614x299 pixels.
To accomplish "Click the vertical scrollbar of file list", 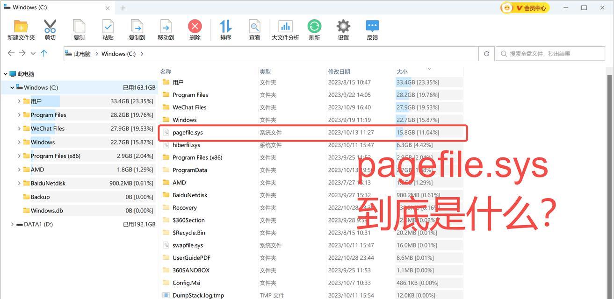I will tap(609, 187).
